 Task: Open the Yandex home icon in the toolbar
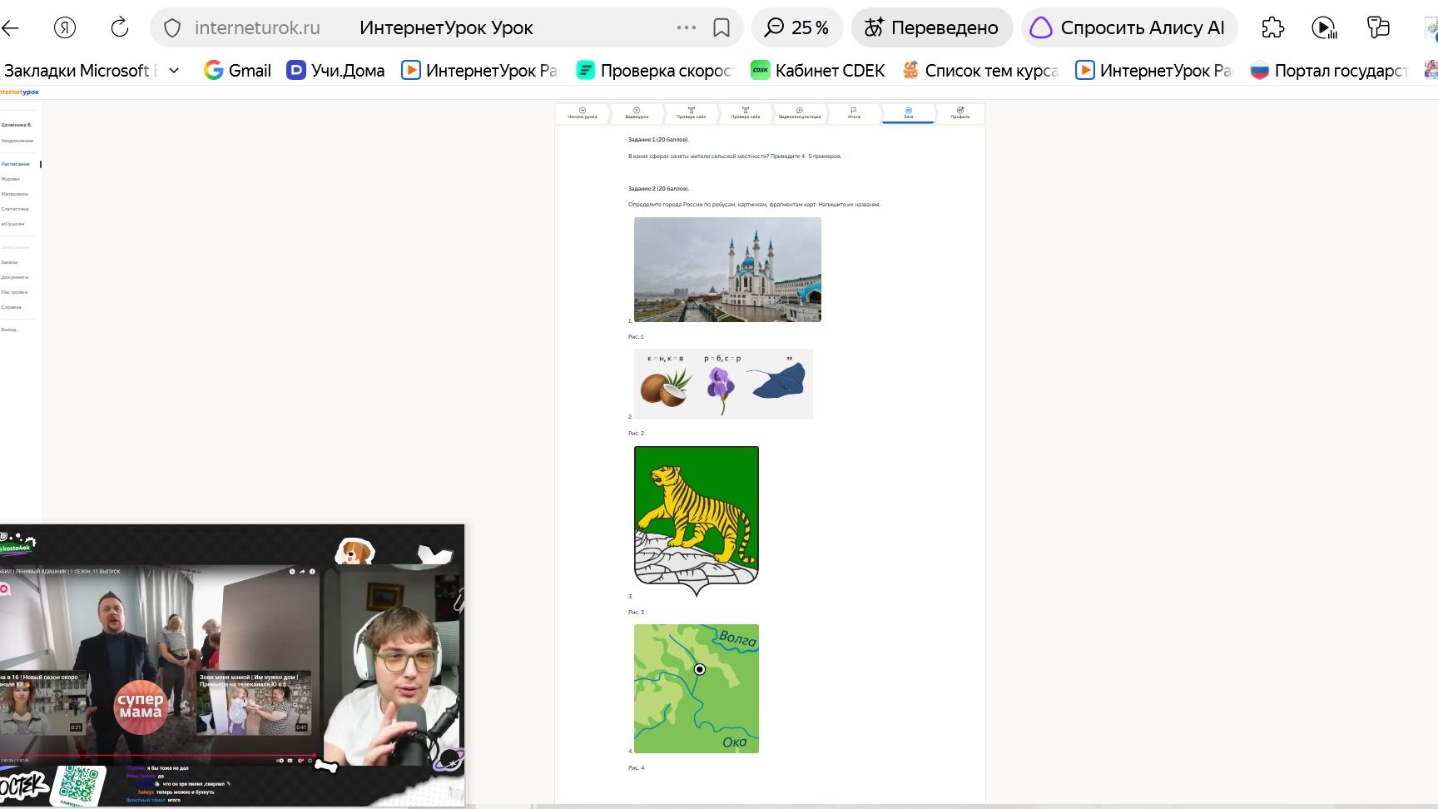[x=65, y=27]
